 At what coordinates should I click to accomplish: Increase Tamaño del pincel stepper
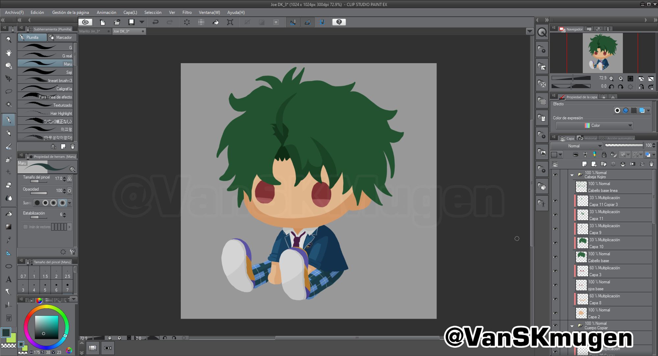[64, 177]
